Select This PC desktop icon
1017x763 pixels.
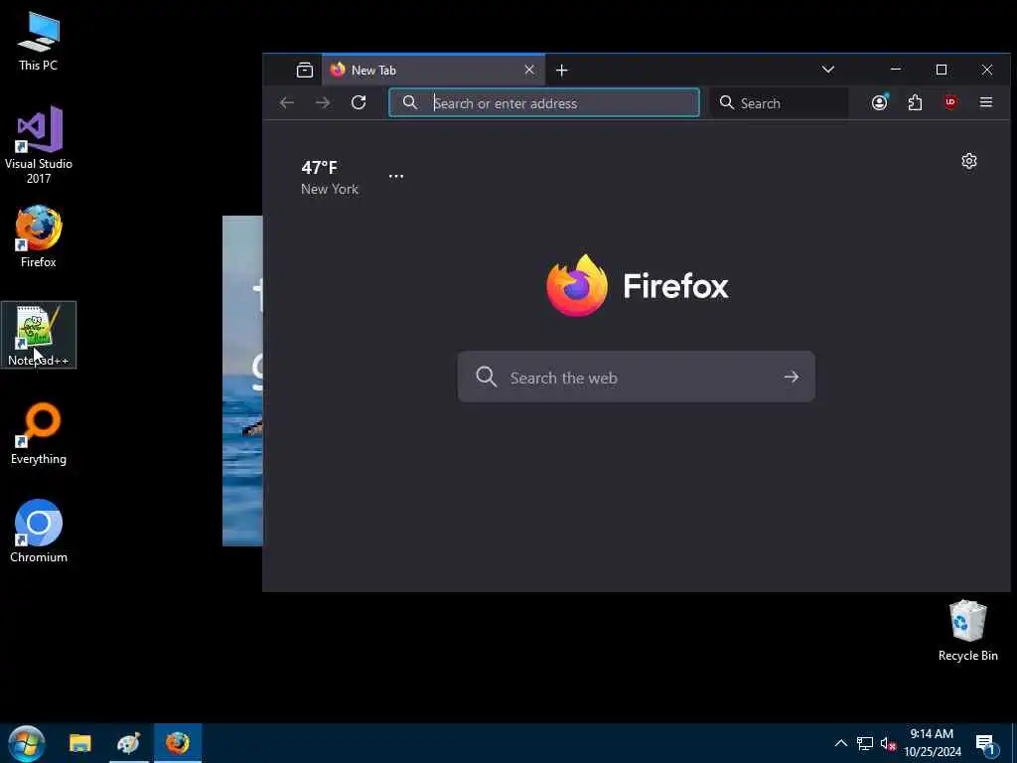point(39,42)
